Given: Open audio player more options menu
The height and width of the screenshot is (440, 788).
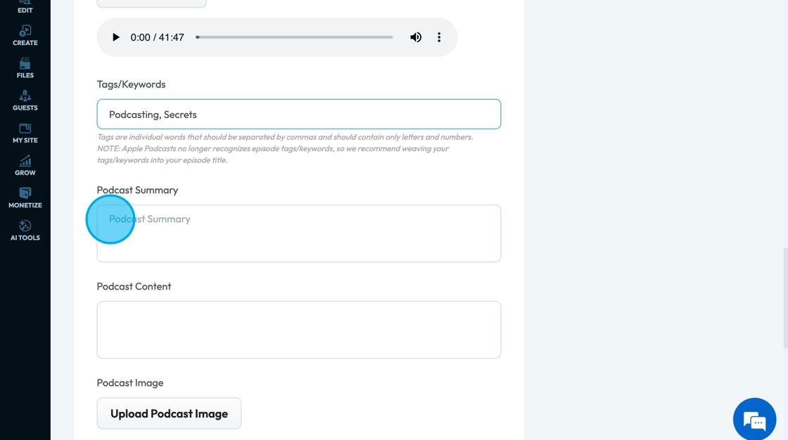Looking at the screenshot, I should pos(439,37).
